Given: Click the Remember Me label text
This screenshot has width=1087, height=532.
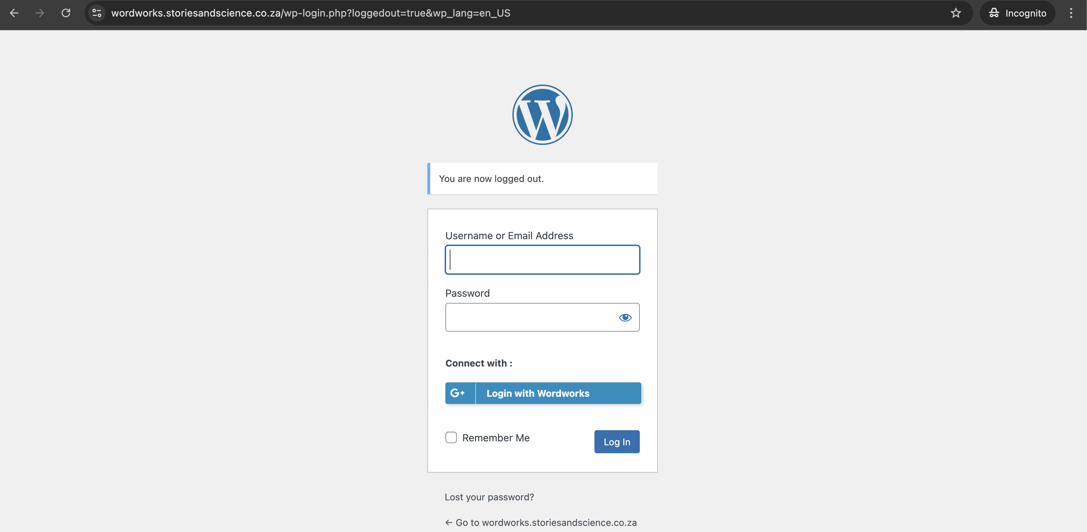Looking at the screenshot, I should coord(495,437).
